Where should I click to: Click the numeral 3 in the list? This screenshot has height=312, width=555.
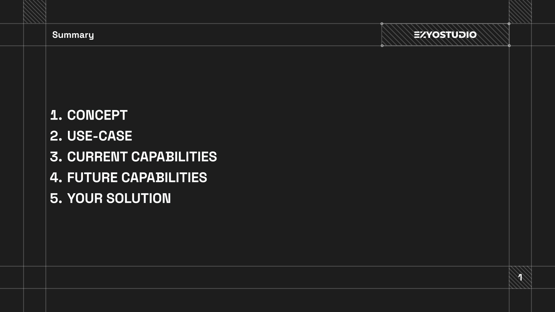(x=54, y=157)
